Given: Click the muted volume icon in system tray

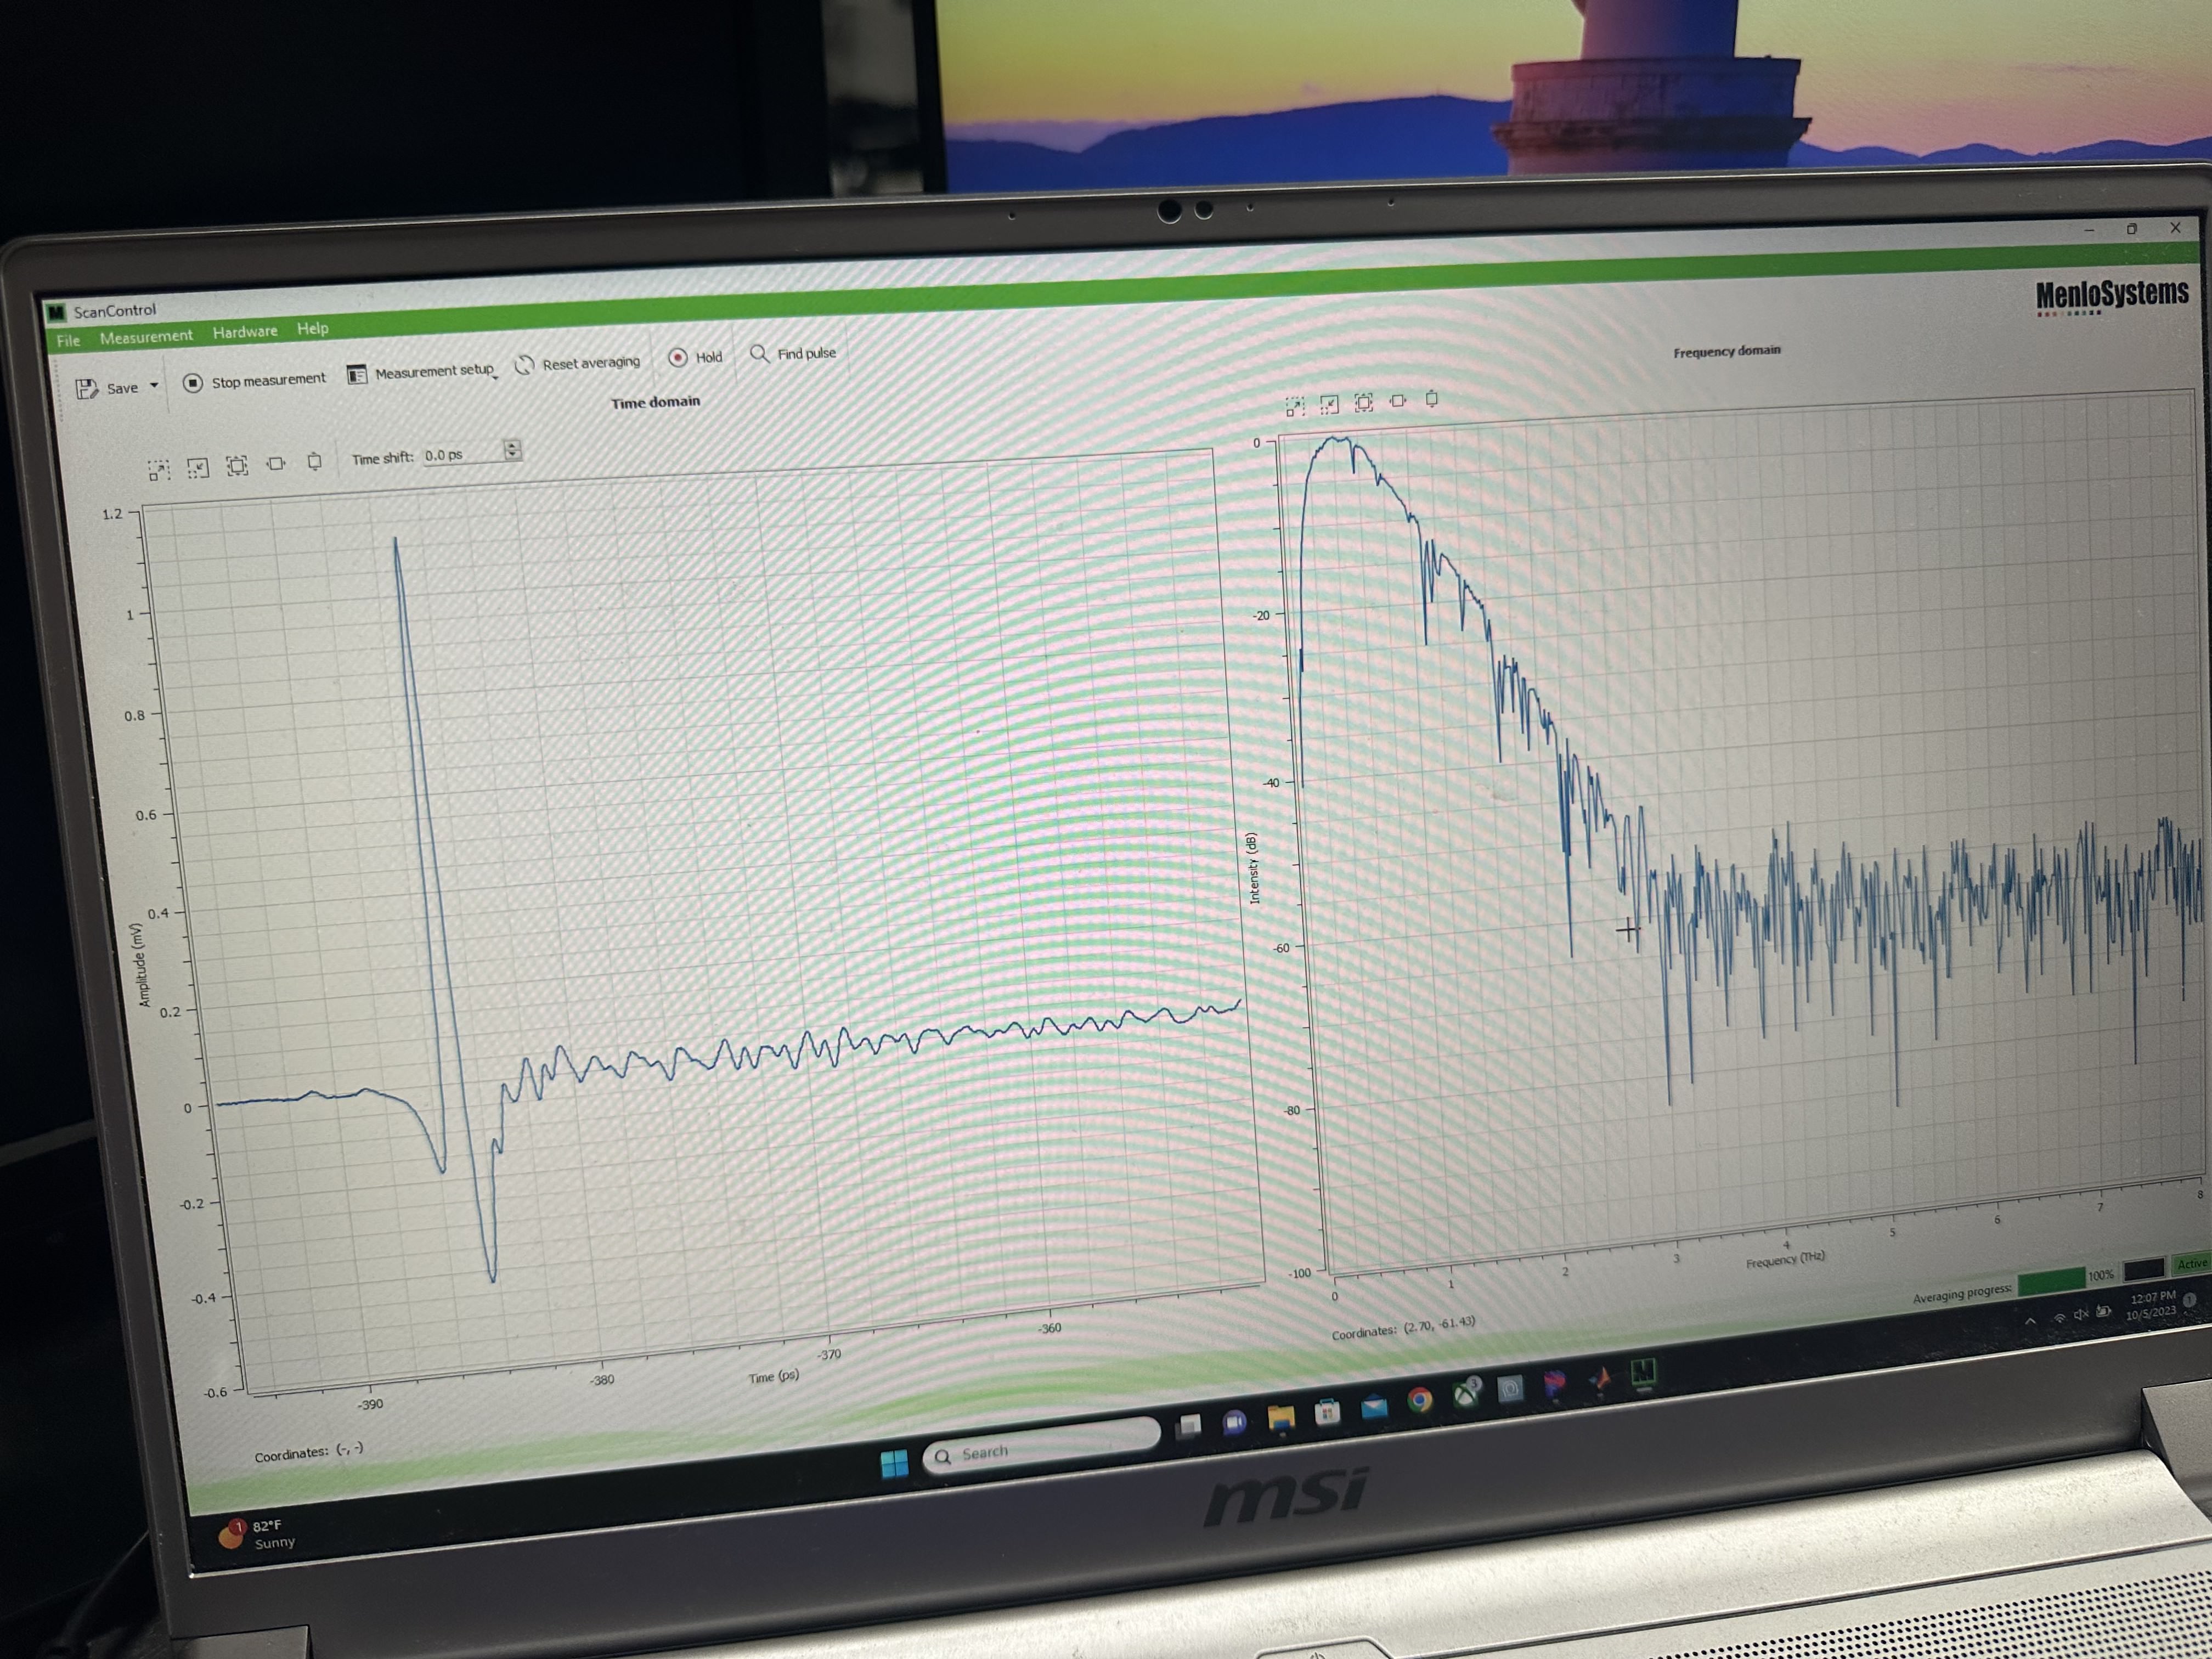Looking at the screenshot, I should (2081, 1315).
